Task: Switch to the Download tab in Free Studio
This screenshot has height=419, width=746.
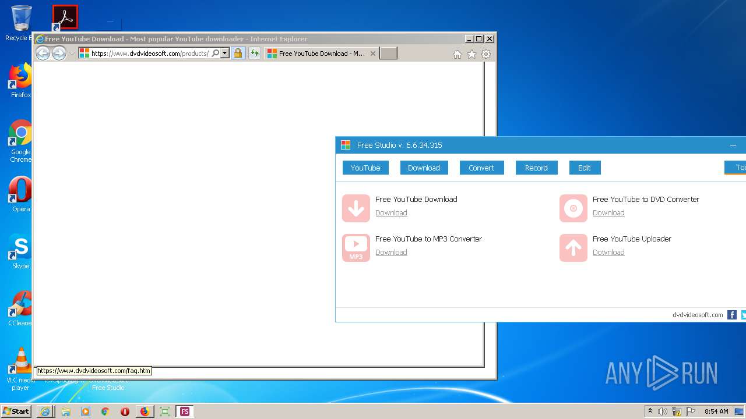Action: click(424, 168)
